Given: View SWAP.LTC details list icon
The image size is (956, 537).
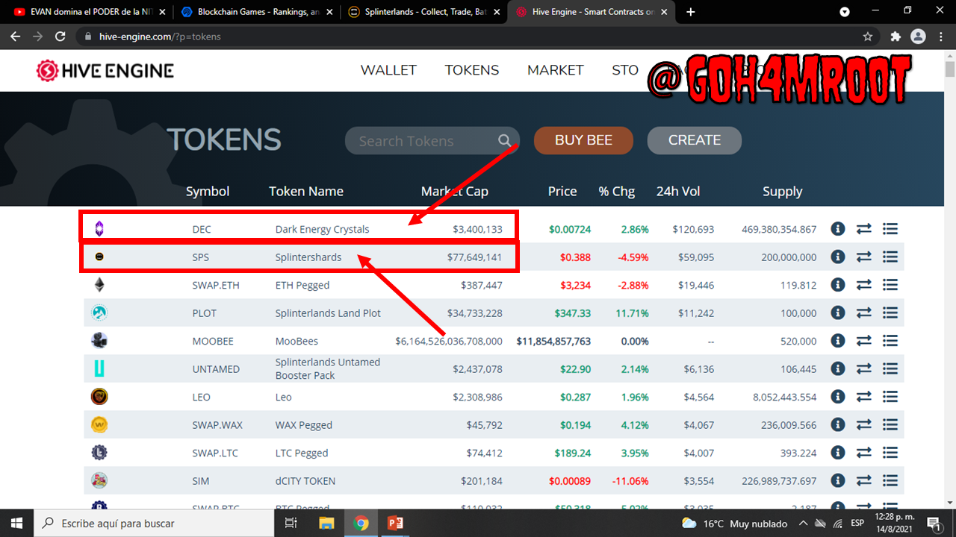Looking at the screenshot, I should click(x=890, y=453).
